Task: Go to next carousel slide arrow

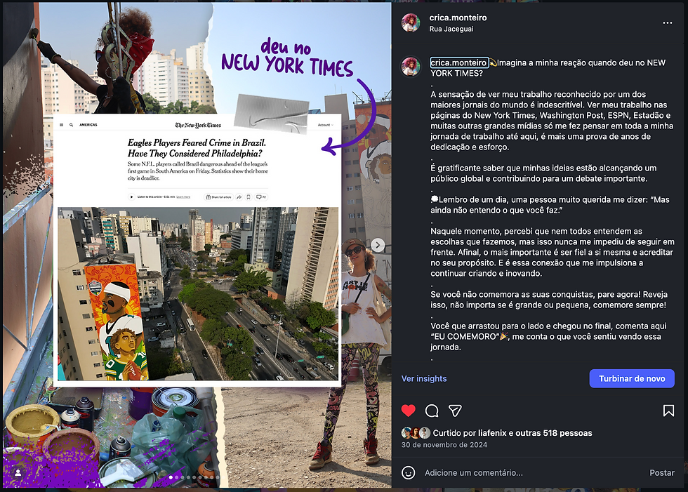Action: coord(378,245)
